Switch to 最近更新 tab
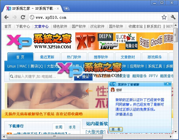Viewport: 179px width, 140px height. click(47, 57)
